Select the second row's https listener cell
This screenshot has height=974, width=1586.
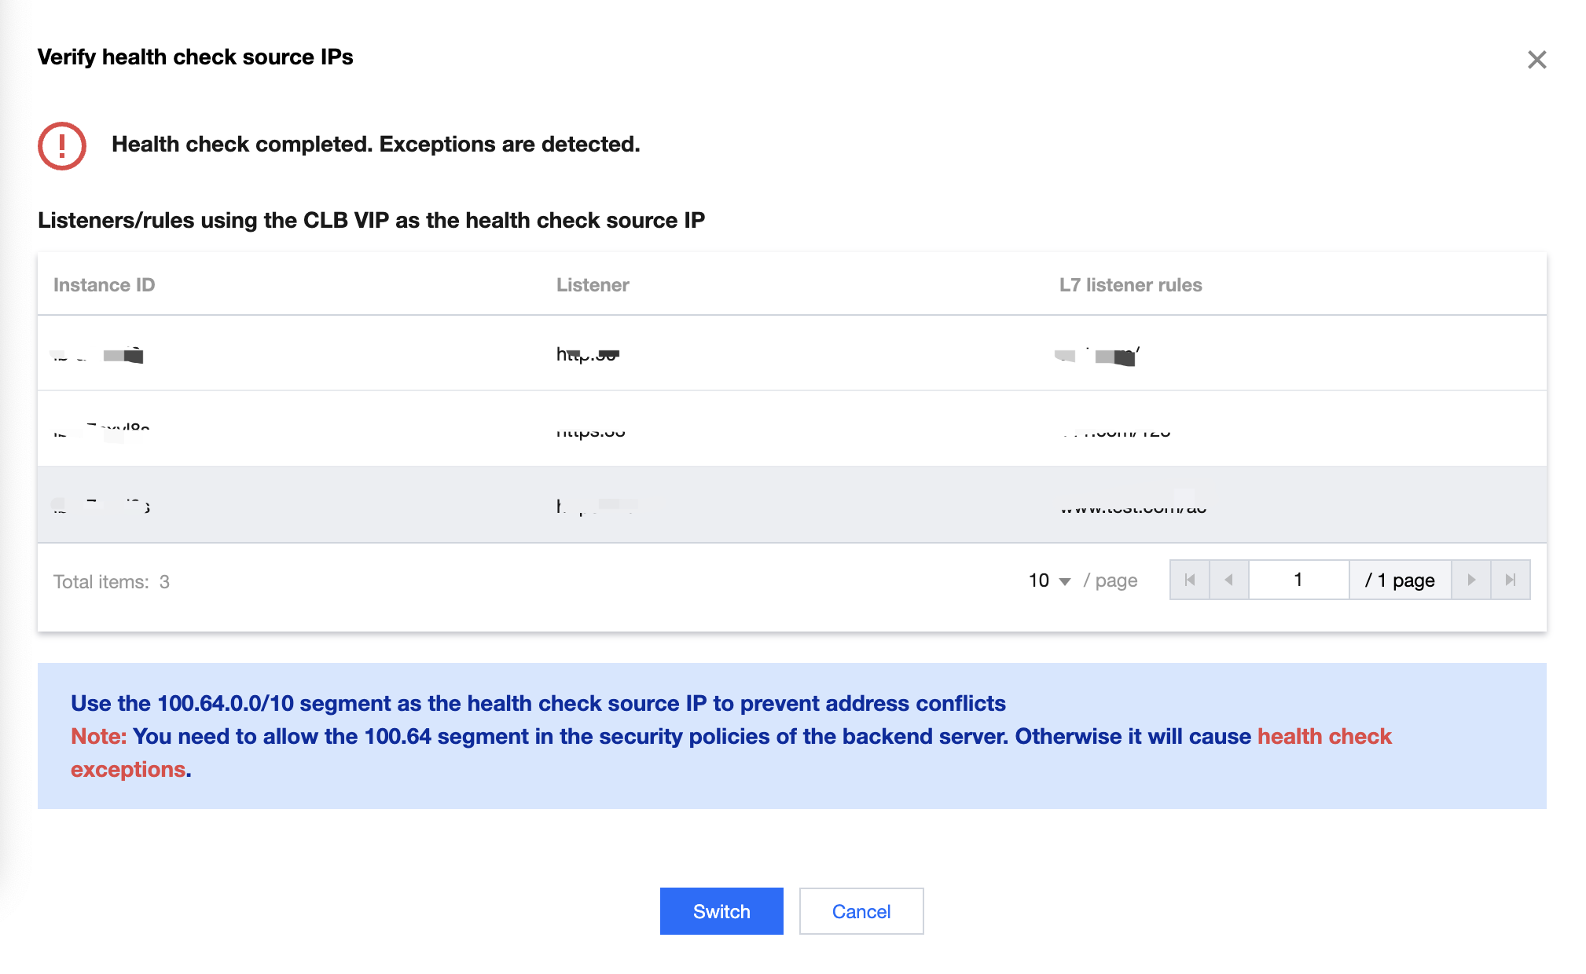pos(590,430)
